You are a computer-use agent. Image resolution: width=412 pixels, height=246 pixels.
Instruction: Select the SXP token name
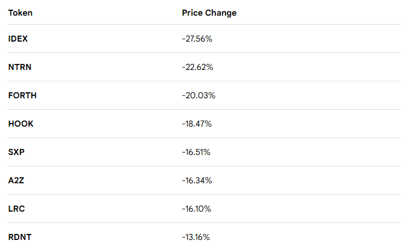click(x=16, y=152)
